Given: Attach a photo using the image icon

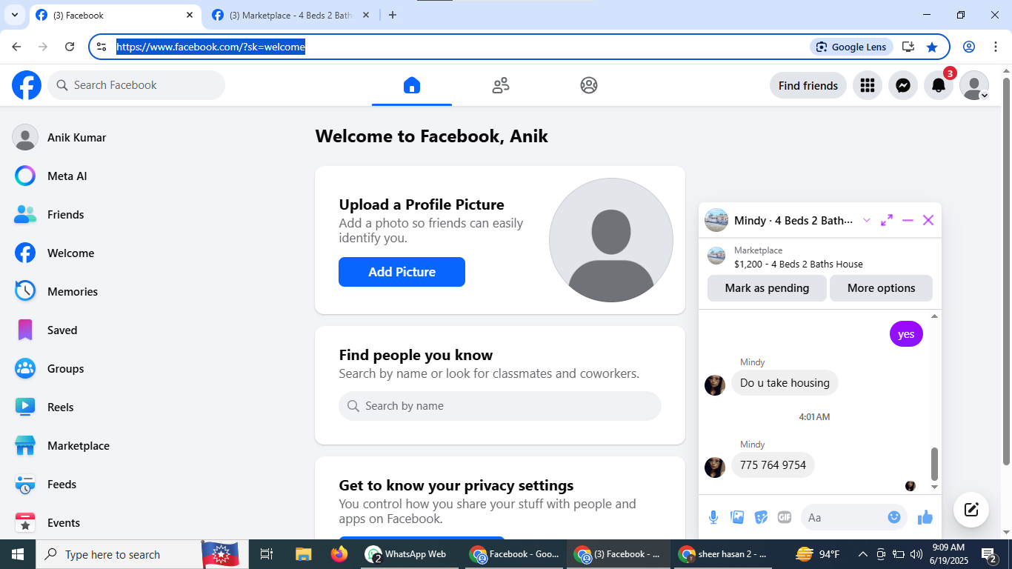Looking at the screenshot, I should coord(737,517).
